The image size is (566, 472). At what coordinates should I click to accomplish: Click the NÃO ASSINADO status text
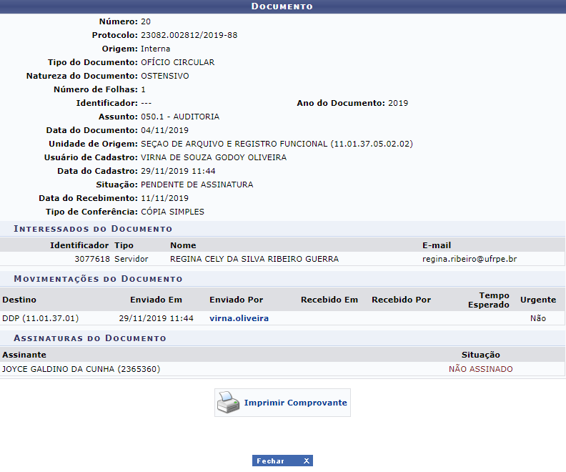tap(480, 370)
